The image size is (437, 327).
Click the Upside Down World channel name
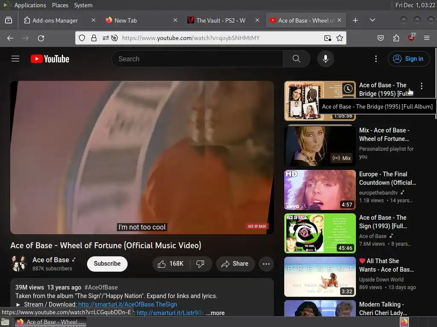381,279
